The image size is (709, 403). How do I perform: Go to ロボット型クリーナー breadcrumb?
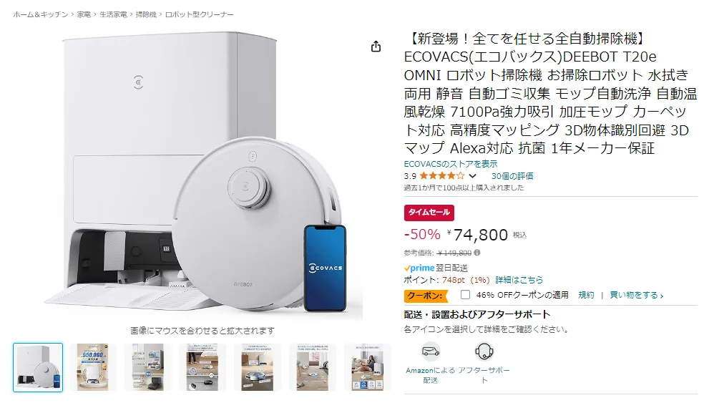coord(200,14)
